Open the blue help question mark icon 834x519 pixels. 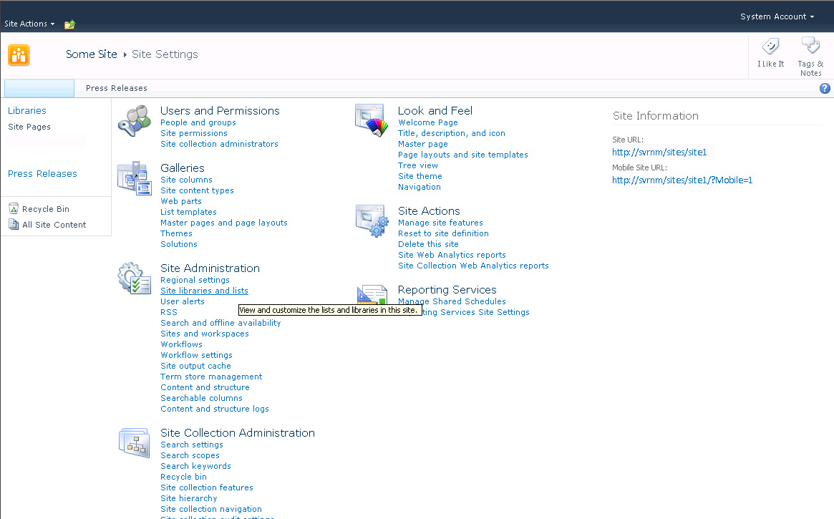point(825,88)
